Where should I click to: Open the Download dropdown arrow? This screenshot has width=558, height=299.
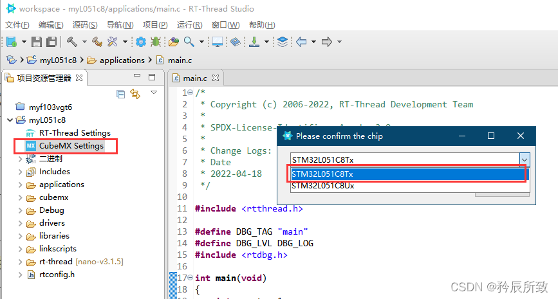[266, 42]
